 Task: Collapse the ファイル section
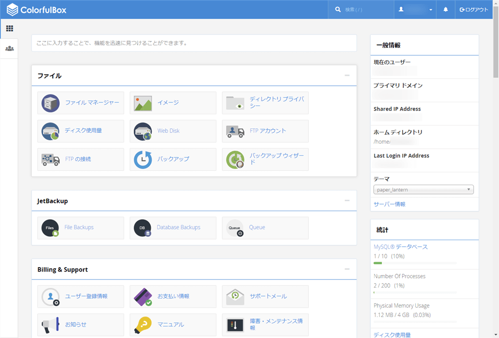pyautogui.click(x=347, y=75)
